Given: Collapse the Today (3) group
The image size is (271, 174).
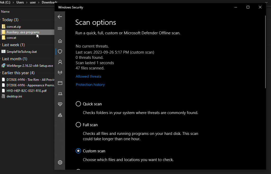Looking at the screenshot, I should (1, 20).
